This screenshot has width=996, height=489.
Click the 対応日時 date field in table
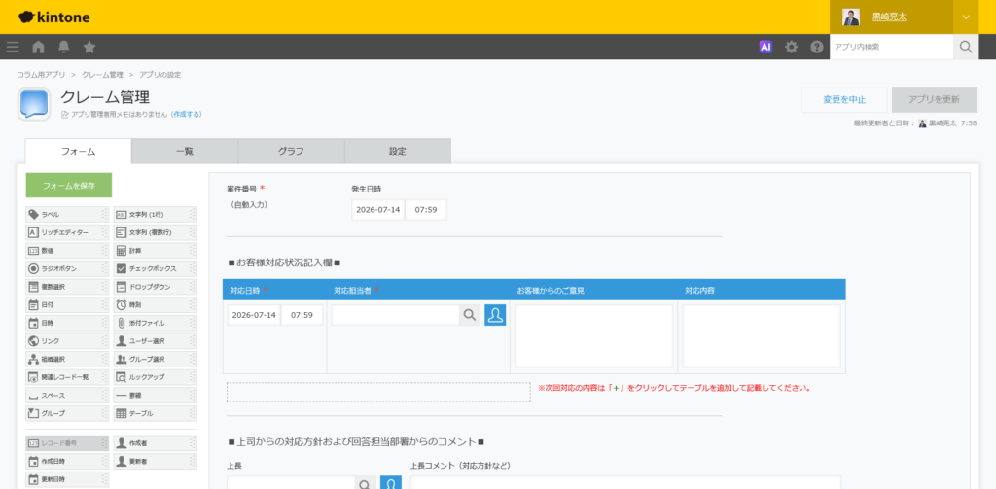coord(254,315)
